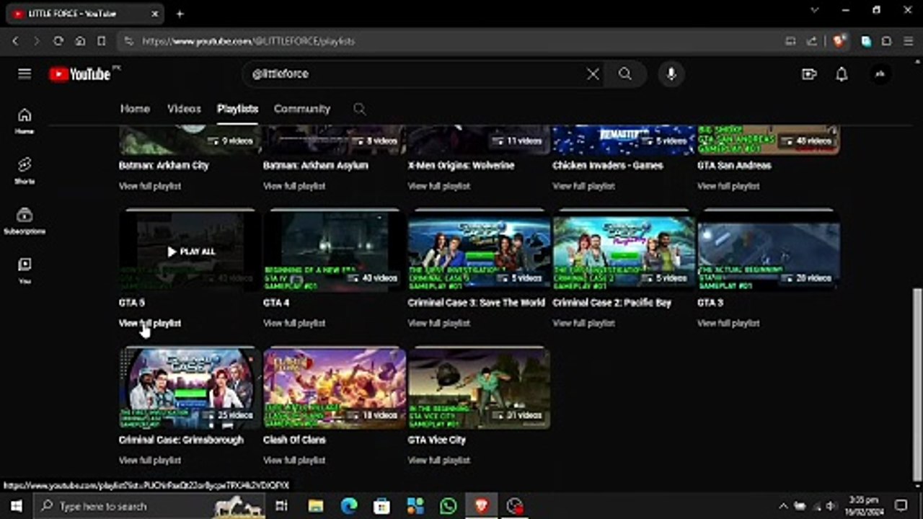This screenshot has height=519, width=923.
Task: Click the Chicken Invaders - Games title
Action: (x=608, y=165)
